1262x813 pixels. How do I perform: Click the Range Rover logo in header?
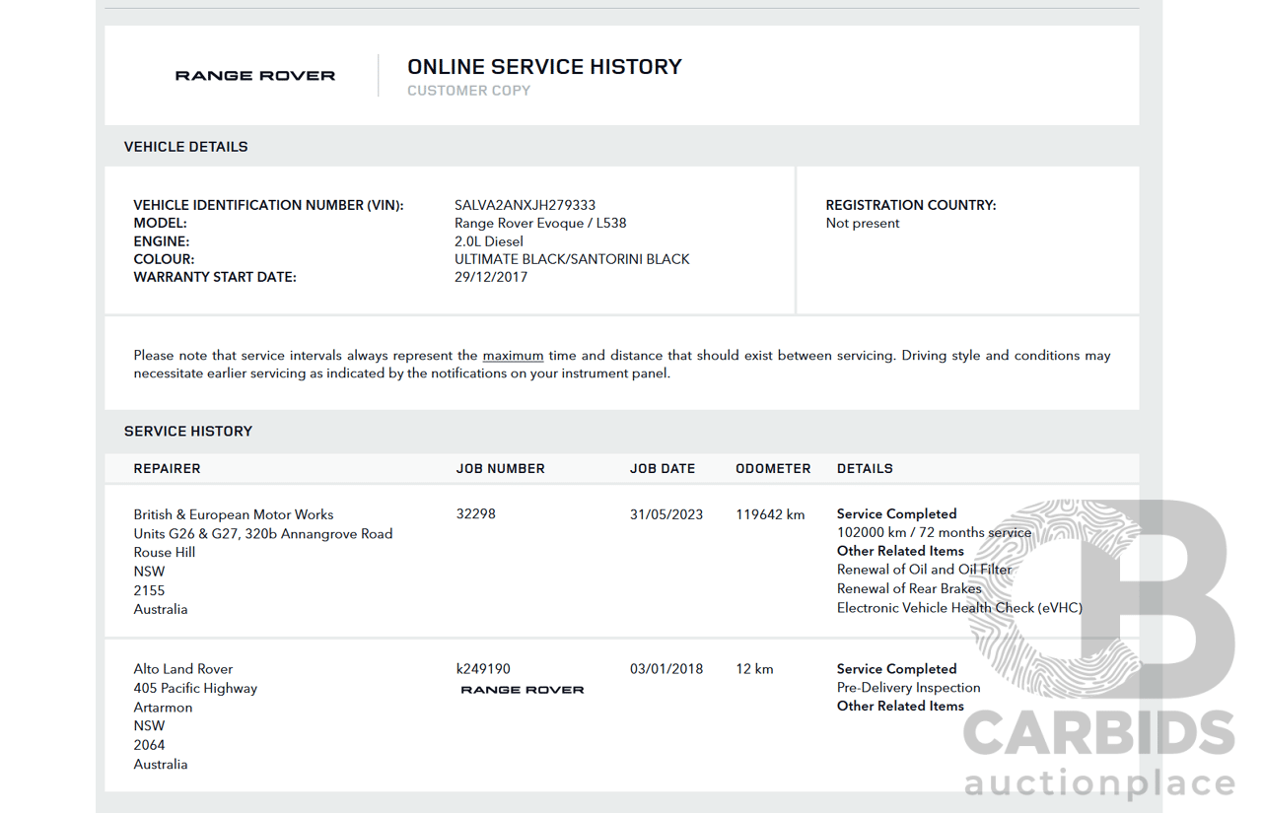(255, 76)
